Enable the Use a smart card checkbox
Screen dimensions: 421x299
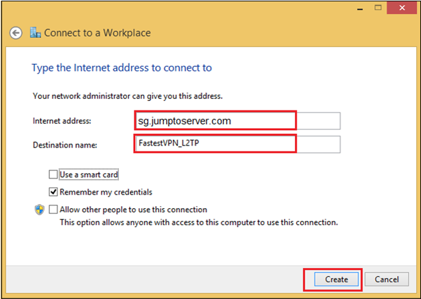(x=53, y=174)
